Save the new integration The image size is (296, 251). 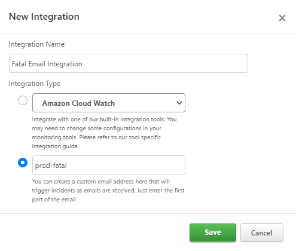(213, 232)
